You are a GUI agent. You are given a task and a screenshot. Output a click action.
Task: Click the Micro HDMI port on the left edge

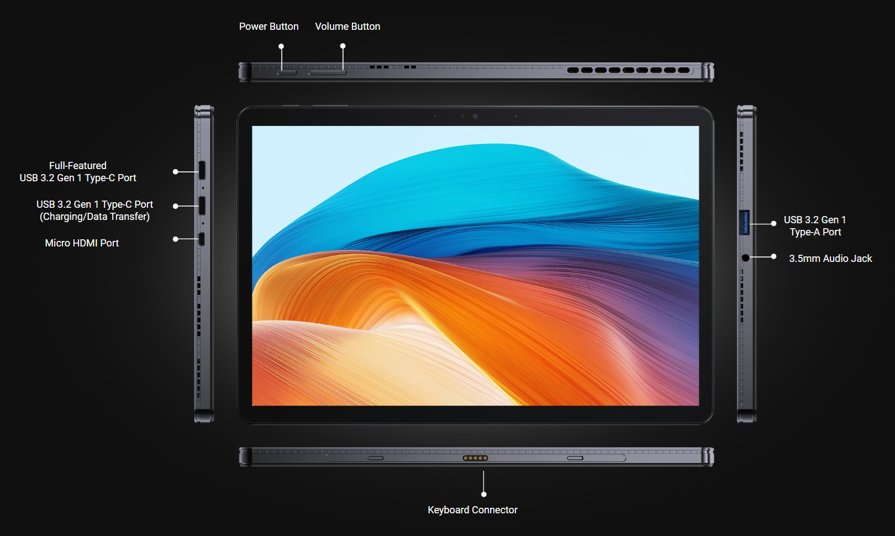(202, 239)
